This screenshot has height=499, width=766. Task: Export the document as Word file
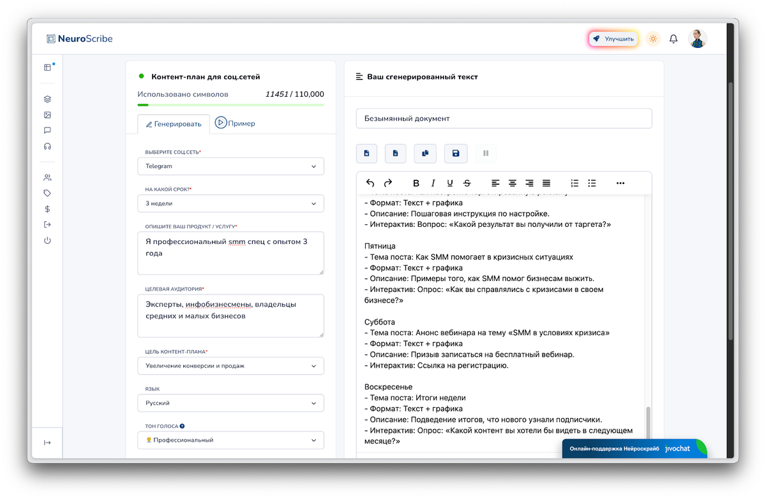[x=366, y=153]
